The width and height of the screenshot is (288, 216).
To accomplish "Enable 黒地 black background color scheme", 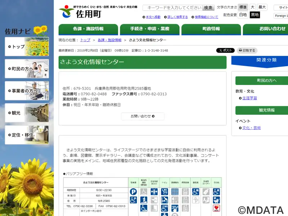I will [255, 15].
